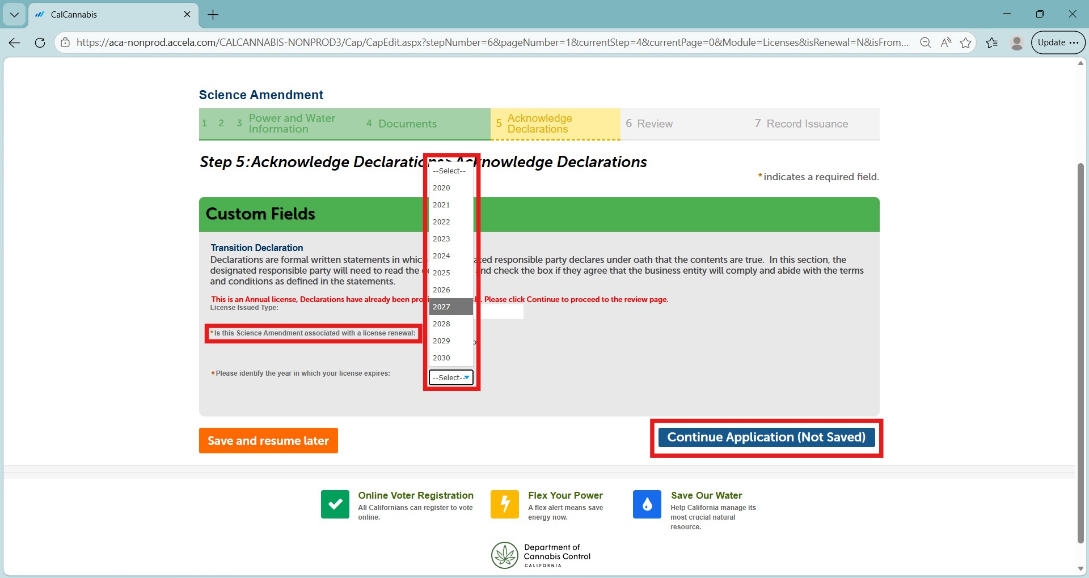Open step 7 Record Issuance
The image size is (1089, 578).
[x=801, y=124]
